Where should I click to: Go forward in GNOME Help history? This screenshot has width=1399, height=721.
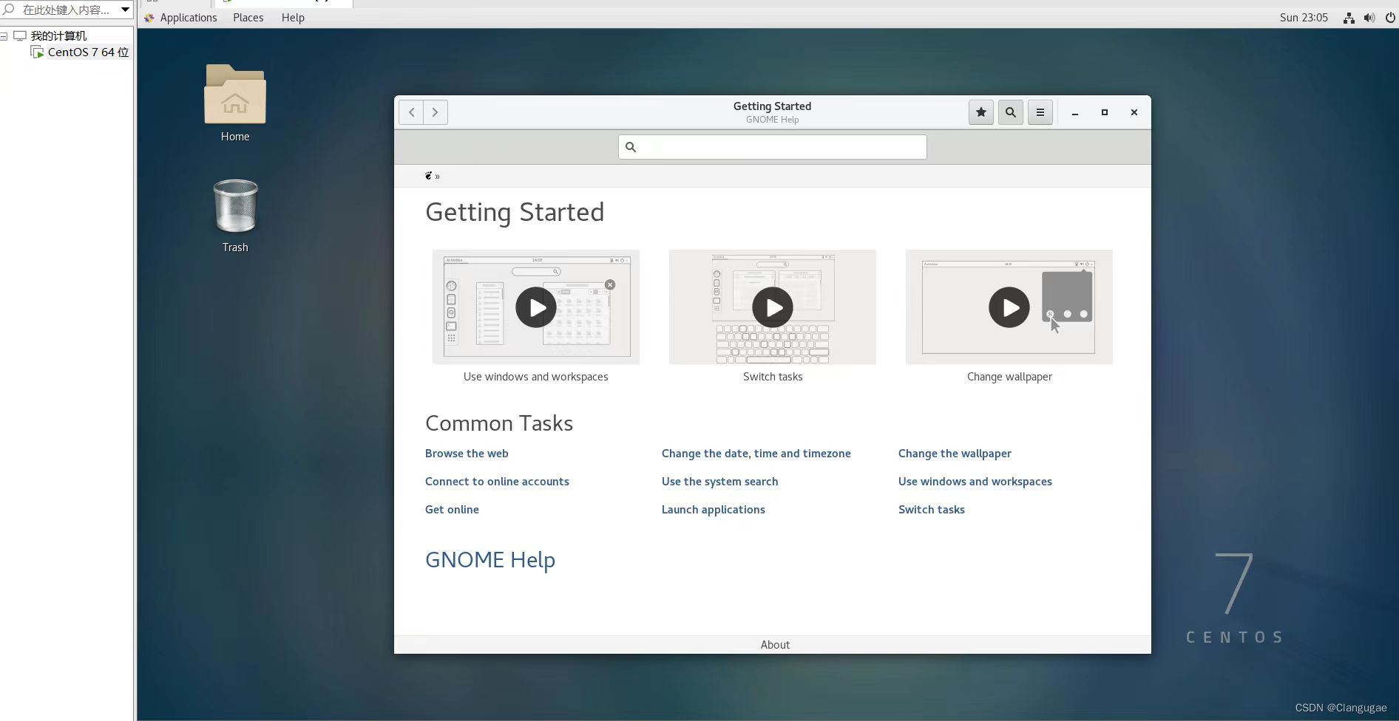click(436, 112)
